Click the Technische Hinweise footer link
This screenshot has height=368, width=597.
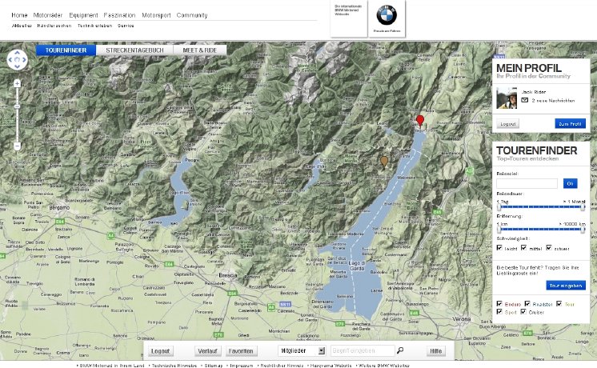click(x=174, y=366)
